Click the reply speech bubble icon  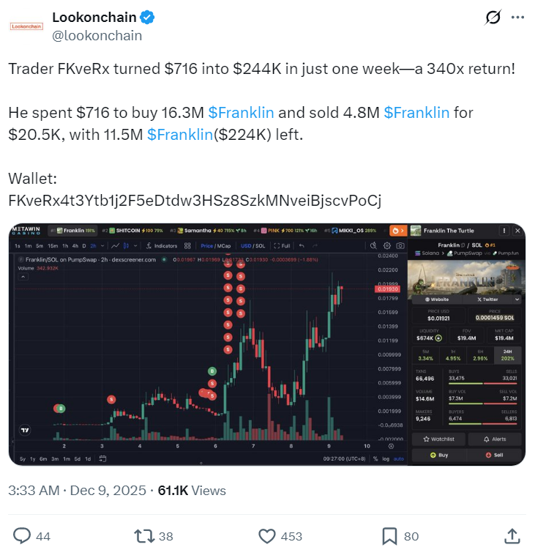[x=23, y=535]
